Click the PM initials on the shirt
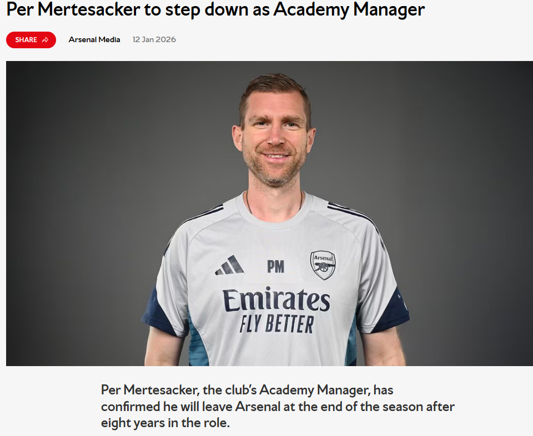533x436 pixels. [x=276, y=267]
